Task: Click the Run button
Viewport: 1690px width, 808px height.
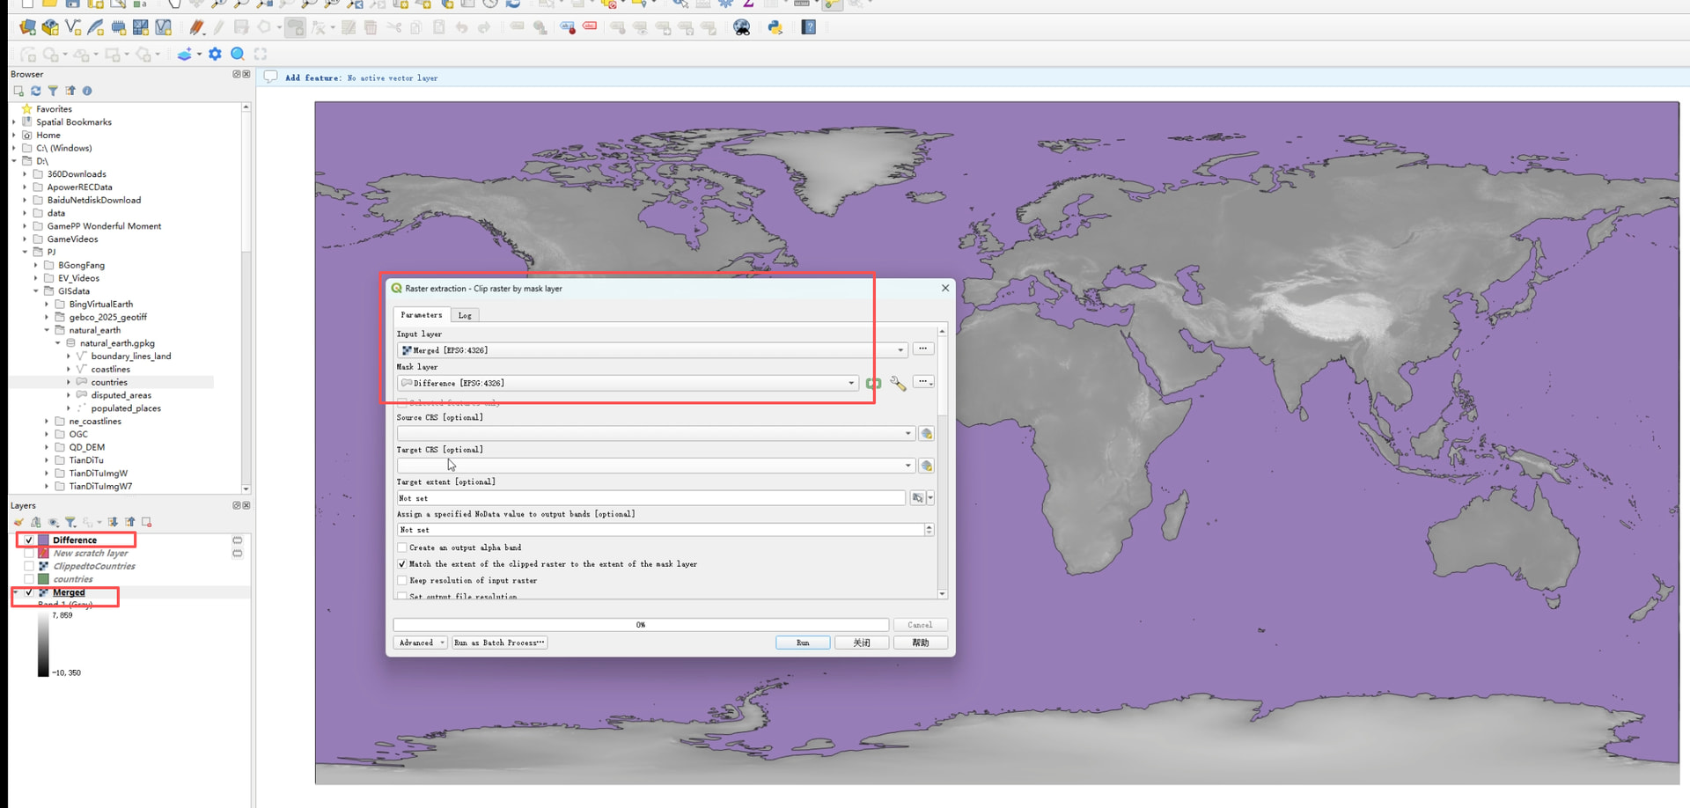Action: tap(802, 643)
